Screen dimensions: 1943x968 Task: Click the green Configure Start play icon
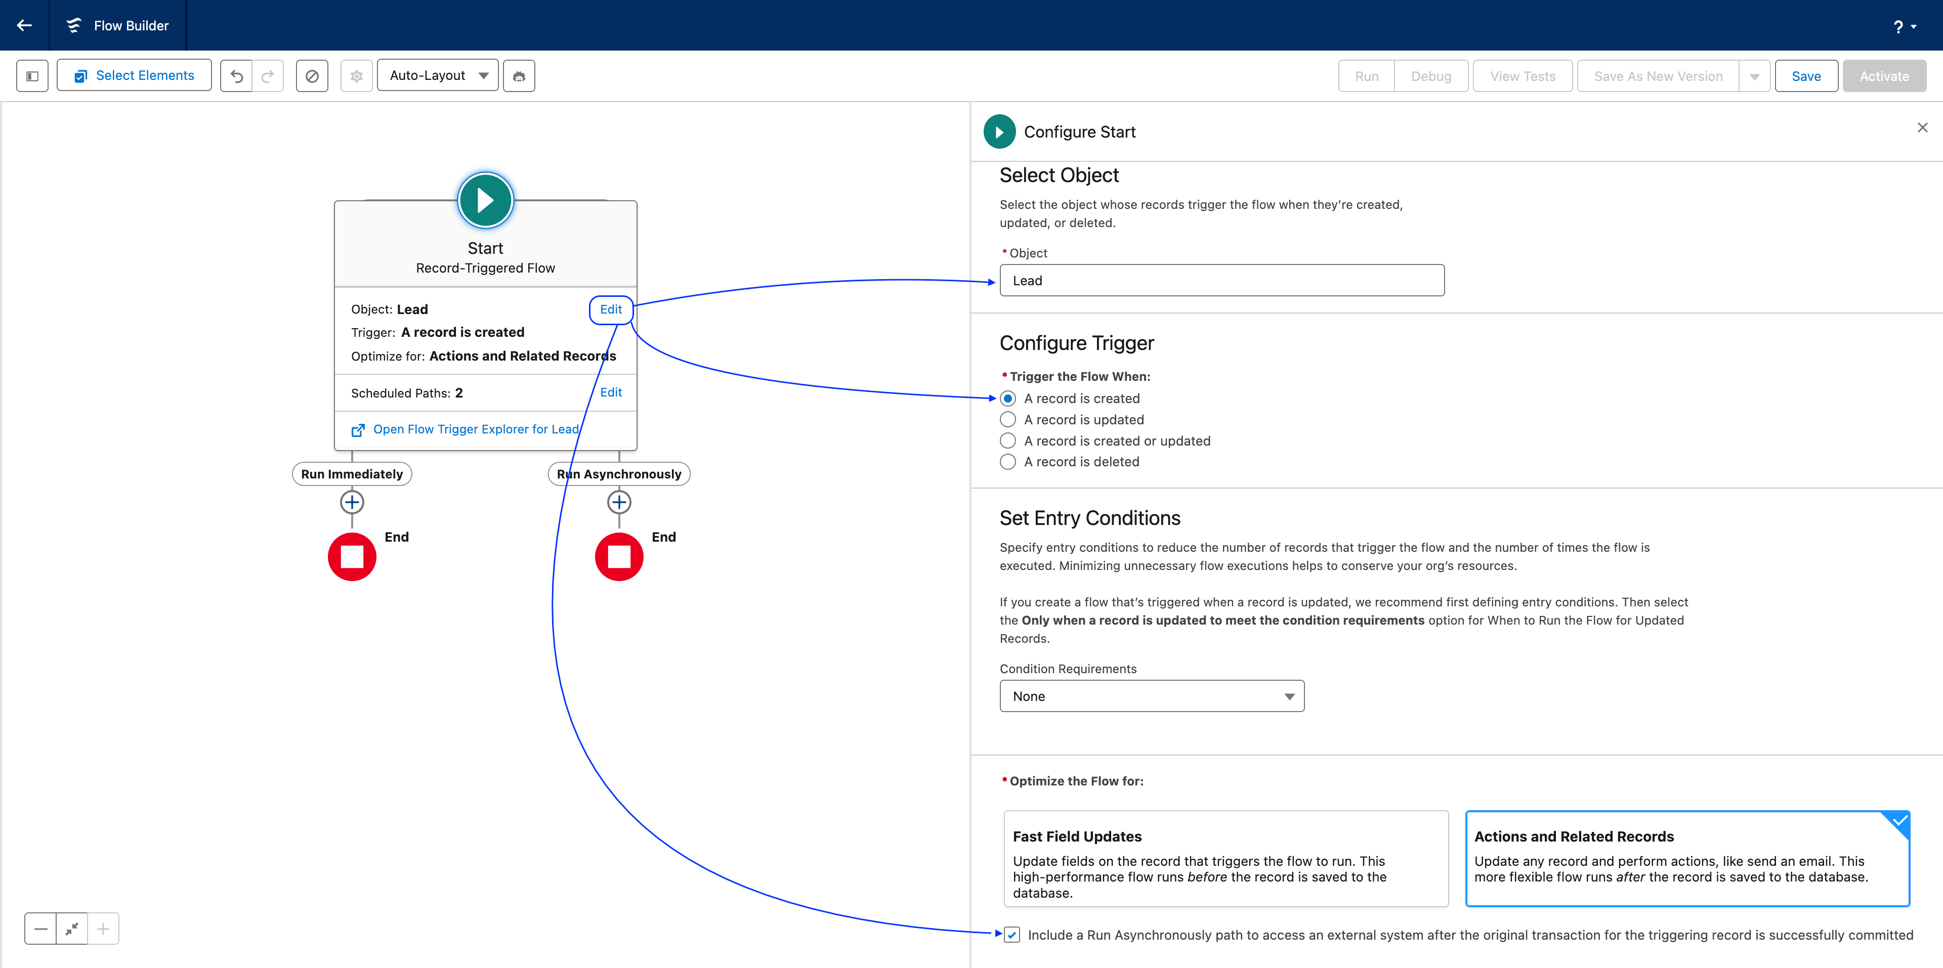pyautogui.click(x=999, y=132)
